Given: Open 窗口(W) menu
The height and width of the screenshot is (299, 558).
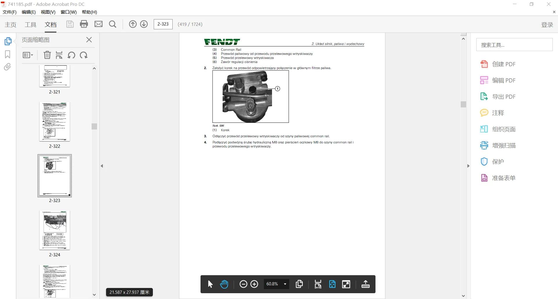Looking at the screenshot, I should (x=69, y=12).
